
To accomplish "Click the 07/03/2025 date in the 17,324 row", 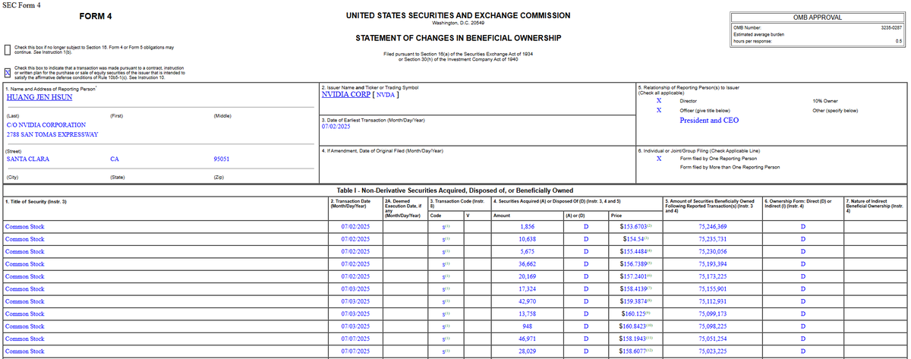I will click(x=355, y=289).
